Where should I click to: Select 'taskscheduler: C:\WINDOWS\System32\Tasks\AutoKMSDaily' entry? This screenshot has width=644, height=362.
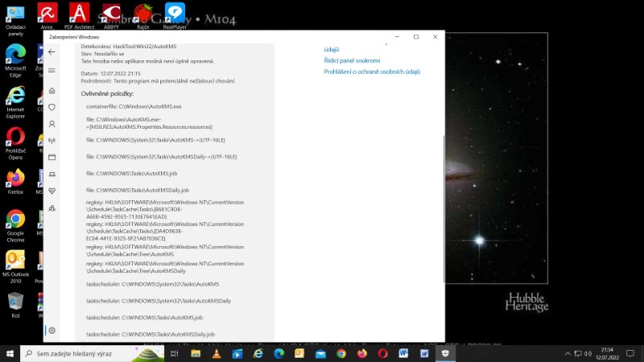coord(159,301)
